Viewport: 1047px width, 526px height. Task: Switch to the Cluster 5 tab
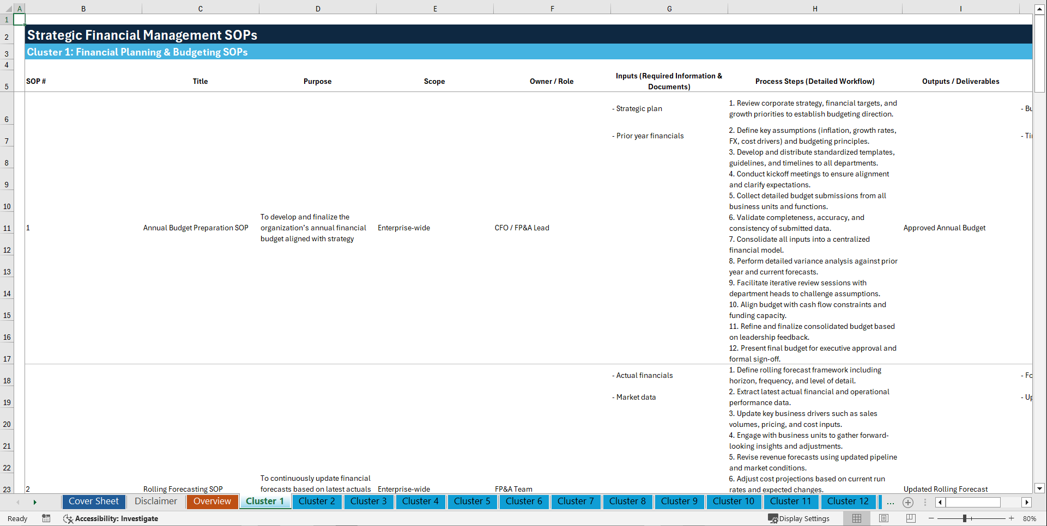click(472, 501)
